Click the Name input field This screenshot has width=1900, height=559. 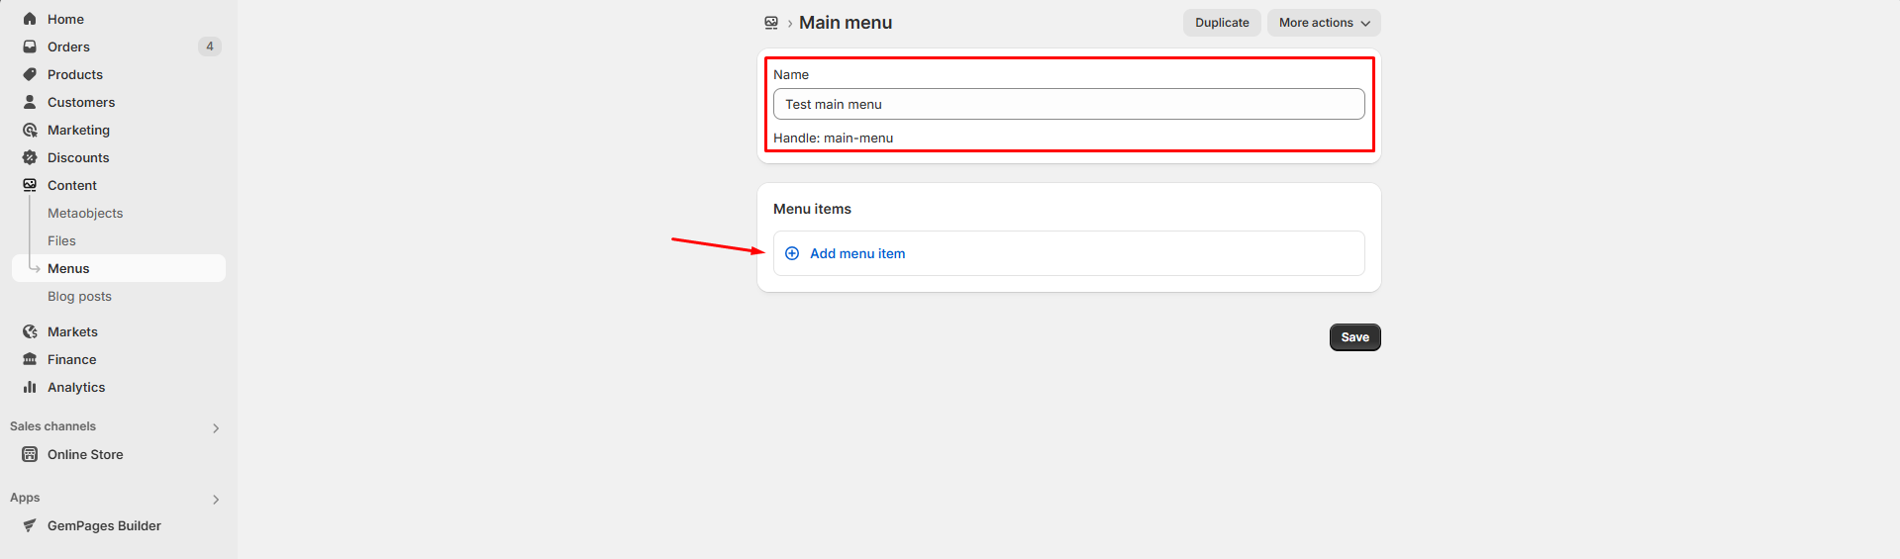(1068, 104)
